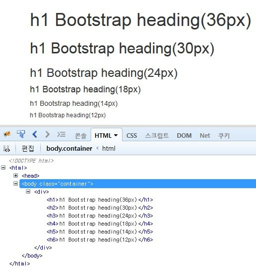Toggle break on mutate icon
Image resolution: width=256 pixels, height=269 pixels.
click(6, 149)
